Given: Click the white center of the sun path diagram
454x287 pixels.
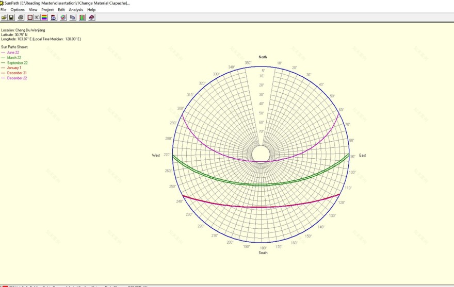Looking at the screenshot, I should tap(261, 154).
